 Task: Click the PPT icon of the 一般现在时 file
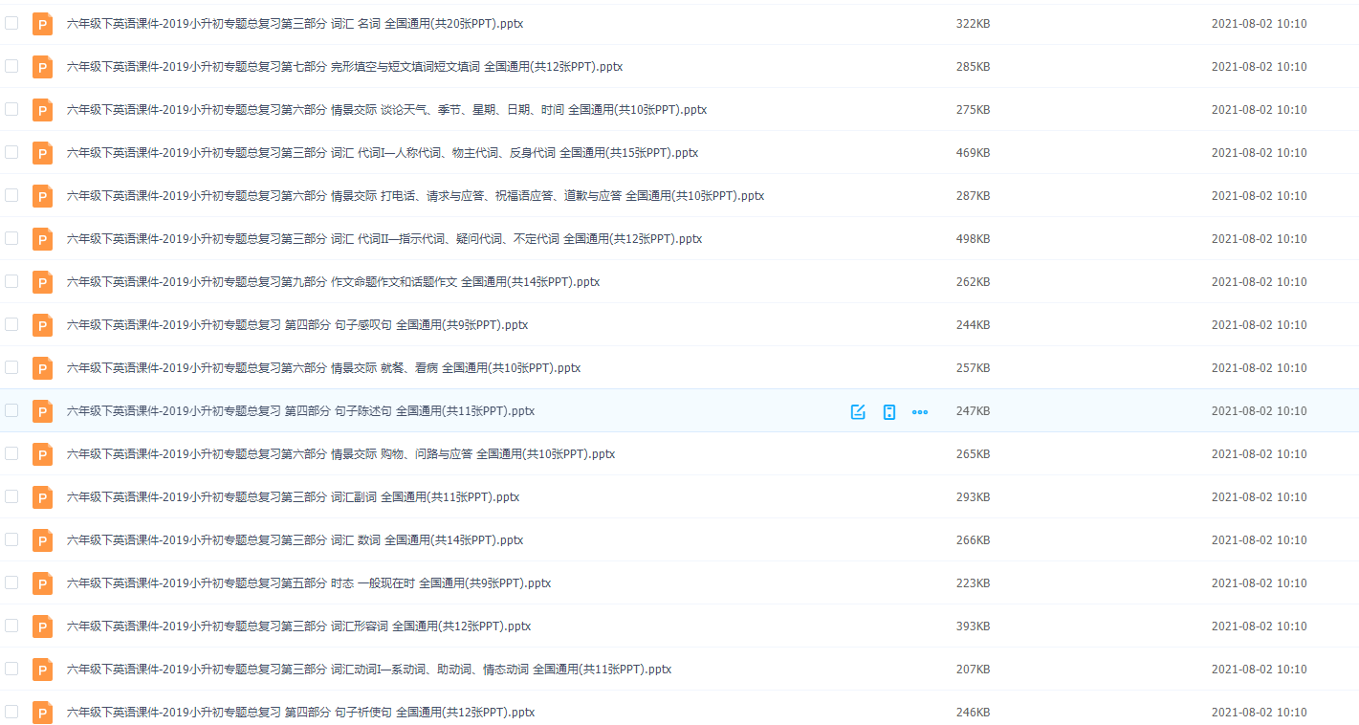42,583
